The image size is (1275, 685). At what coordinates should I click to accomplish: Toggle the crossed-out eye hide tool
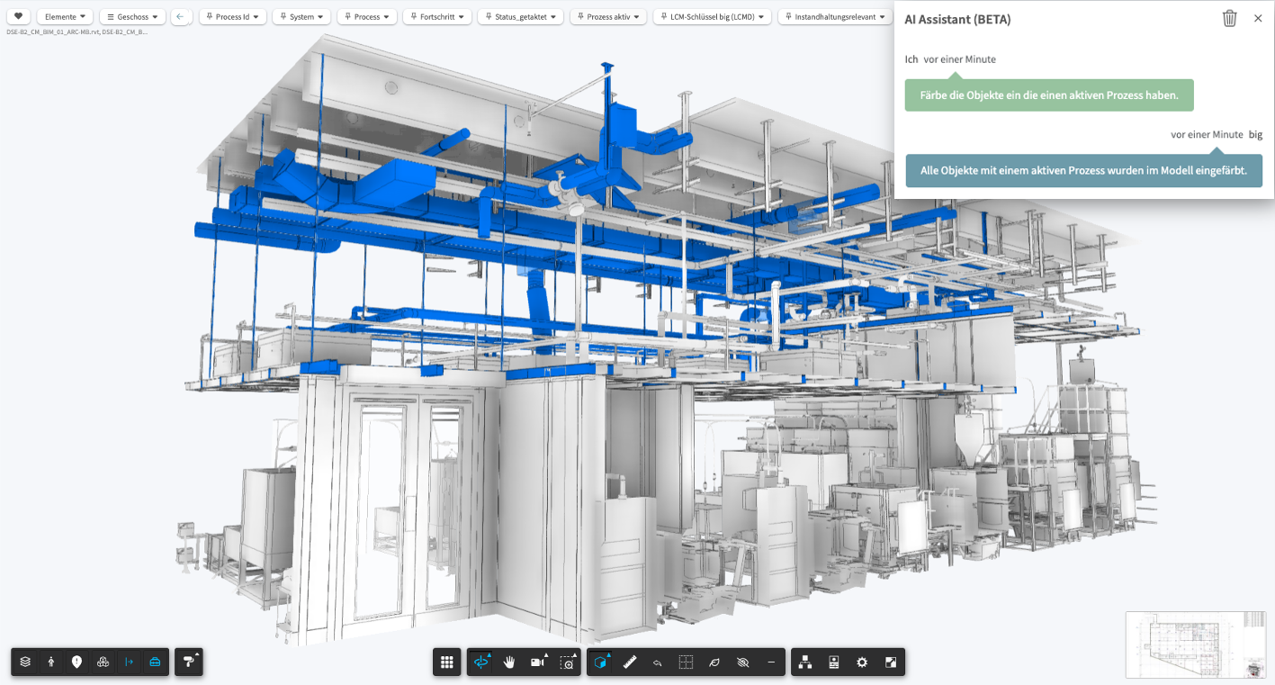[x=742, y=662]
